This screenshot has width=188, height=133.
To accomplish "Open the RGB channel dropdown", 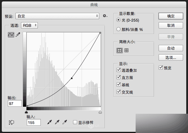I will point(29,25).
